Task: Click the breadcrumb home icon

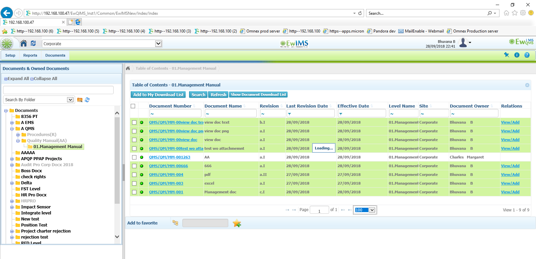Action: pyautogui.click(x=128, y=68)
